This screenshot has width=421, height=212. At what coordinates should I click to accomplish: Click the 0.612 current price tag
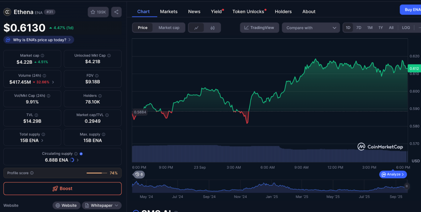coord(414,69)
